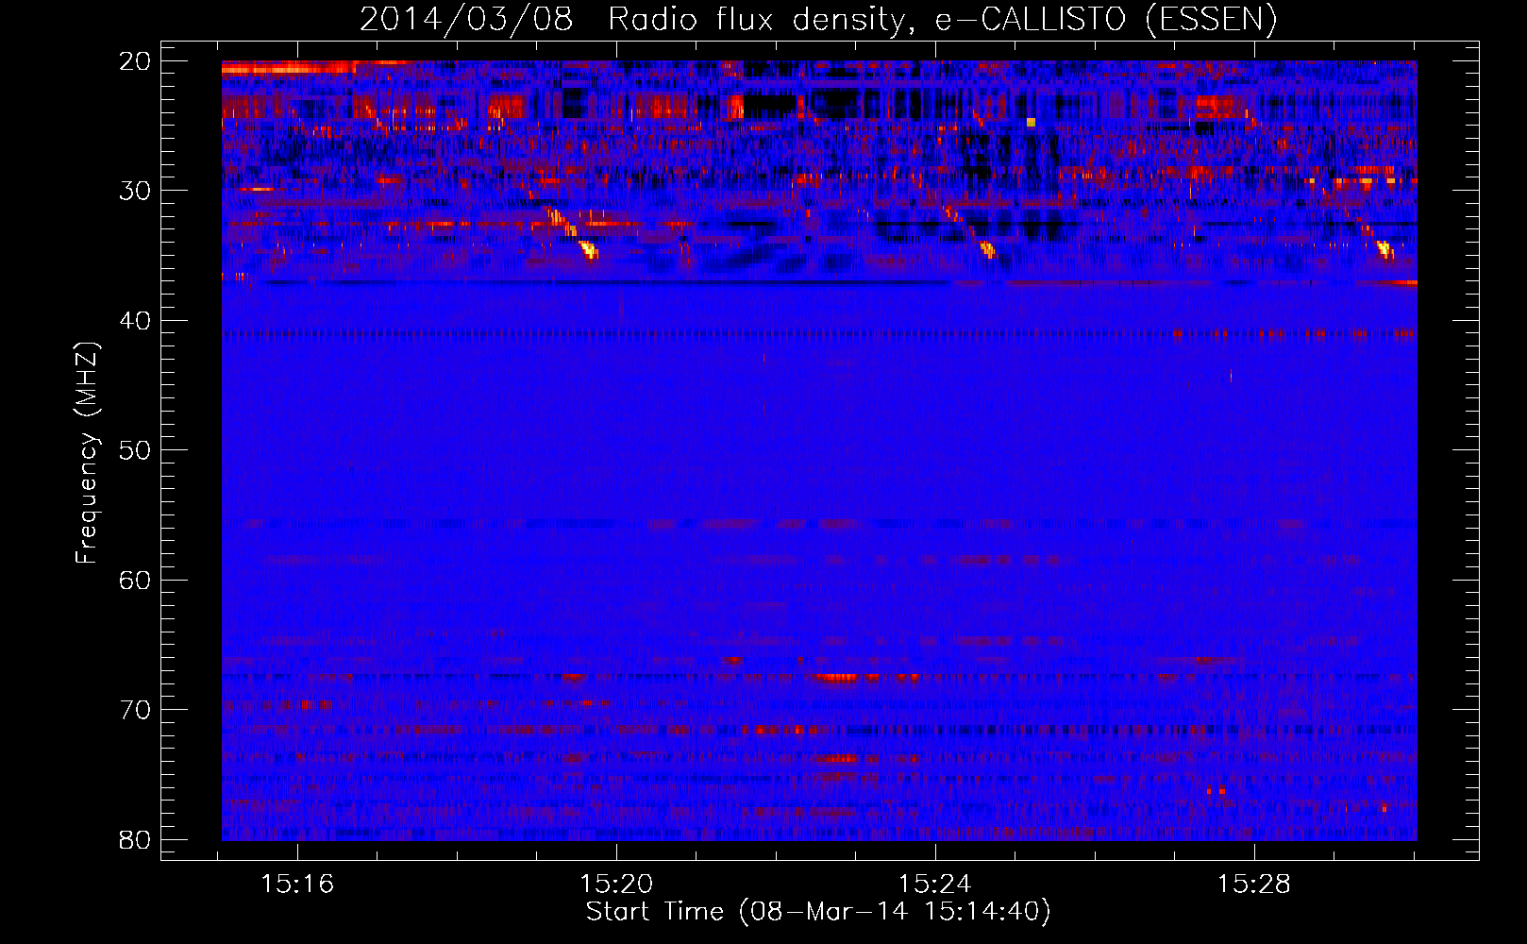The height and width of the screenshot is (944, 1527).
Task: Click the 15:16 time tick label
Action: (297, 885)
